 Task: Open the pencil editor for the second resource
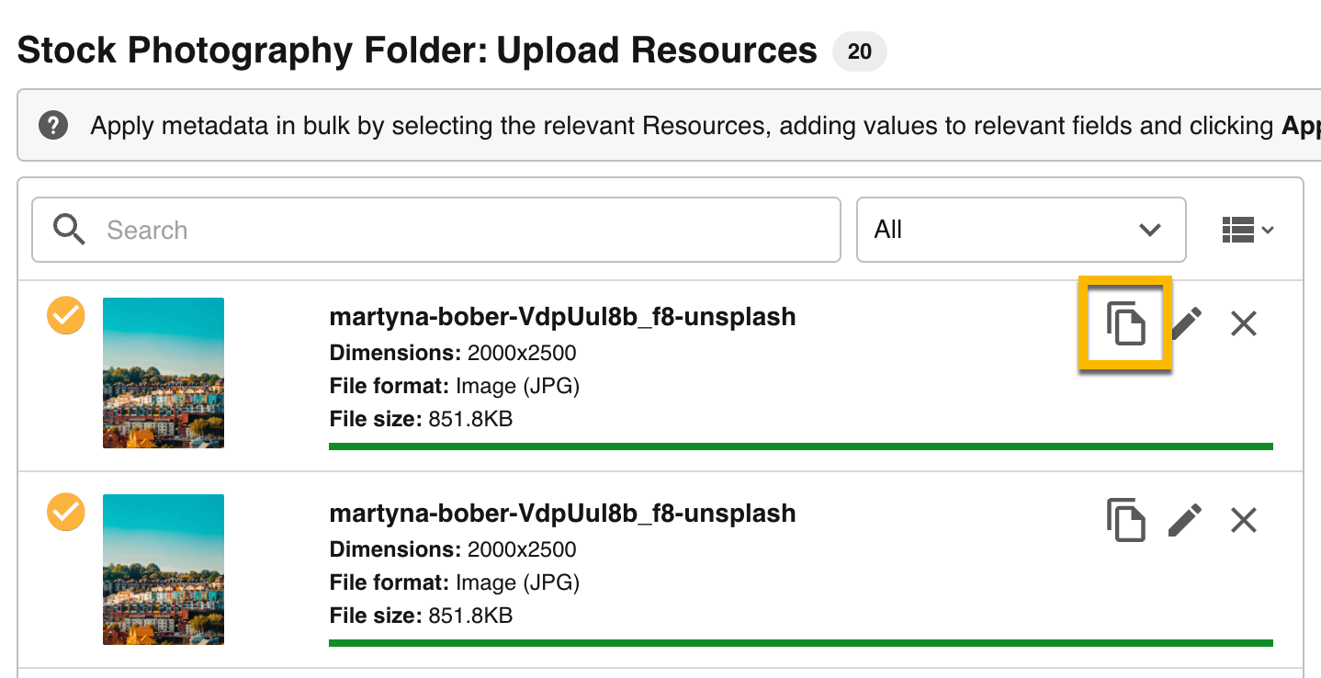point(1186,520)
